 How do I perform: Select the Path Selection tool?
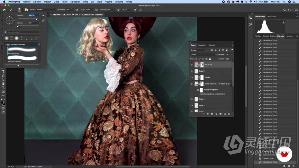click(x=3, y=80)
